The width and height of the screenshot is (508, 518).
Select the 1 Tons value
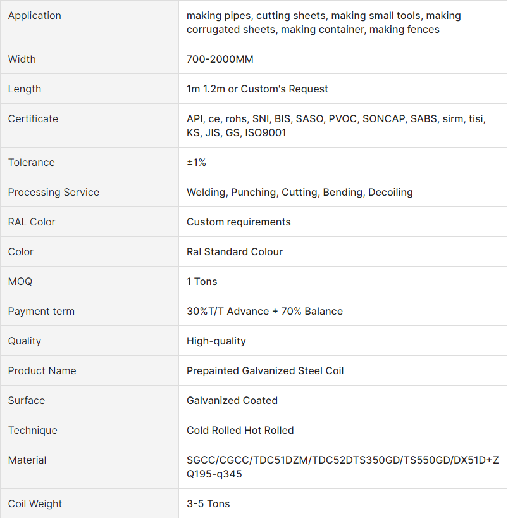coord(202,281)
